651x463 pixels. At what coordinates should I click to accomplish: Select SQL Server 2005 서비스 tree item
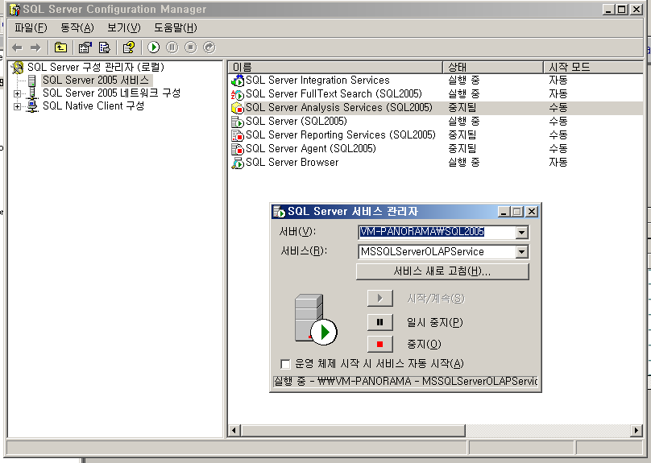[x=96, y=81]
